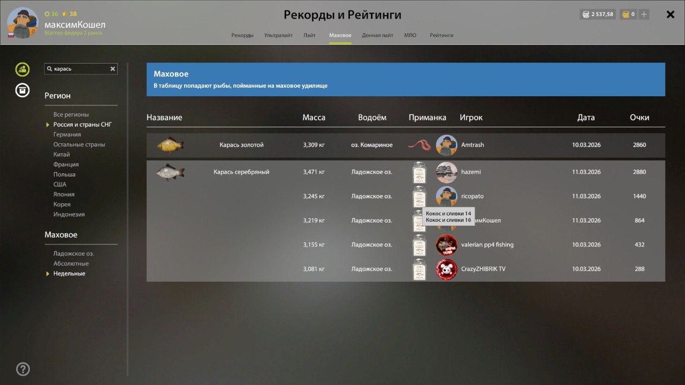Click the worm bait icon for Карась золотой
685x385 pixels.
(x=419, y=145)
